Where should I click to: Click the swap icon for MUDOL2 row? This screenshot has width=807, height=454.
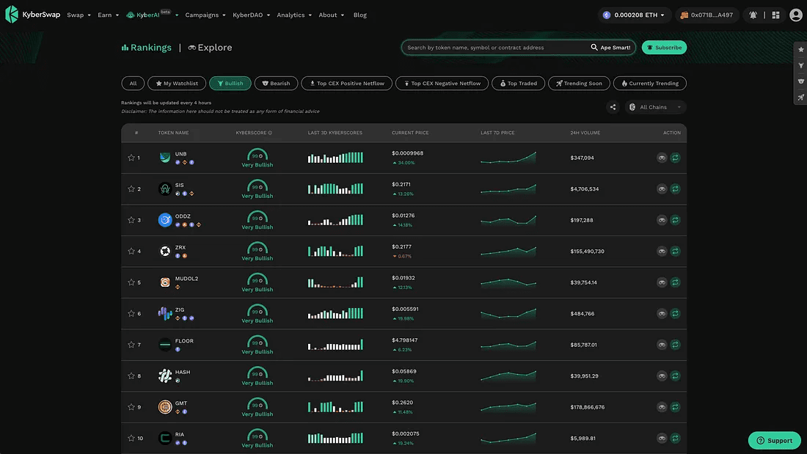[675, 282]
